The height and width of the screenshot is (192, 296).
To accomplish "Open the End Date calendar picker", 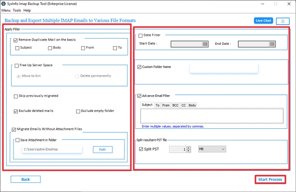I will point(272,44).
